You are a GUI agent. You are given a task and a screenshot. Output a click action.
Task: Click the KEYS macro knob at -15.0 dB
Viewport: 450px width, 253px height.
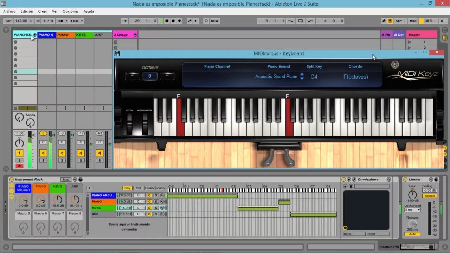click(x=58, y=200)
